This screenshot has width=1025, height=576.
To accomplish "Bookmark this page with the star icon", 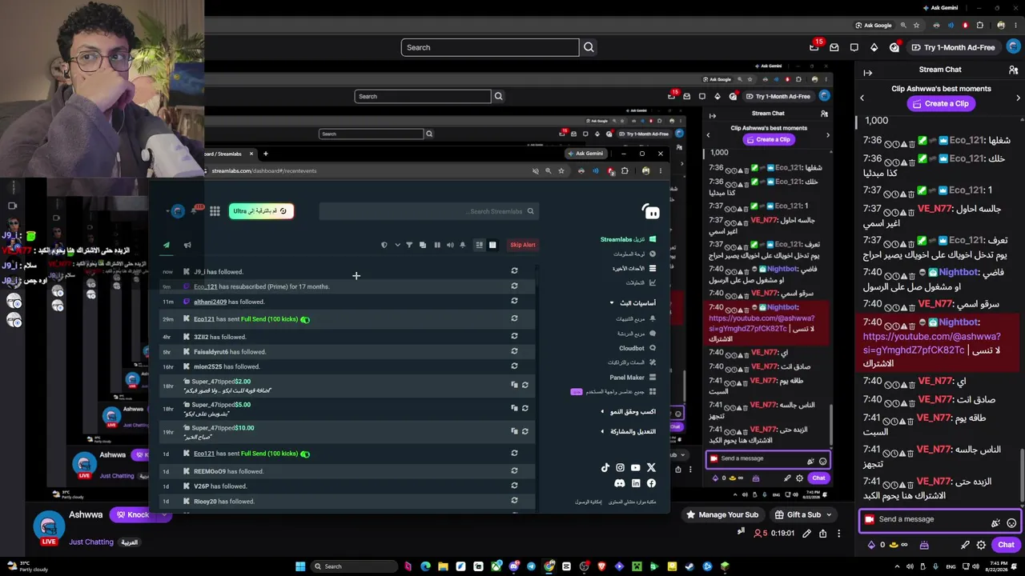I will (x=917, y=25).
